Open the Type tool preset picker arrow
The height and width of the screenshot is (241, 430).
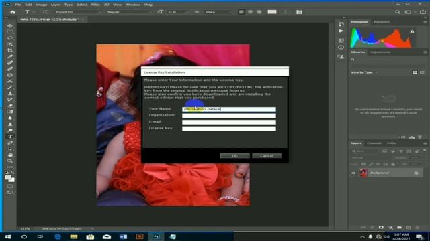coord(34,12)
